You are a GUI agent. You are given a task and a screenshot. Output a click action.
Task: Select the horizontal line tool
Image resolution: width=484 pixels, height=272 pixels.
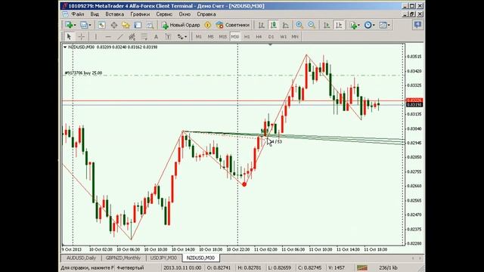coord(107,37)
